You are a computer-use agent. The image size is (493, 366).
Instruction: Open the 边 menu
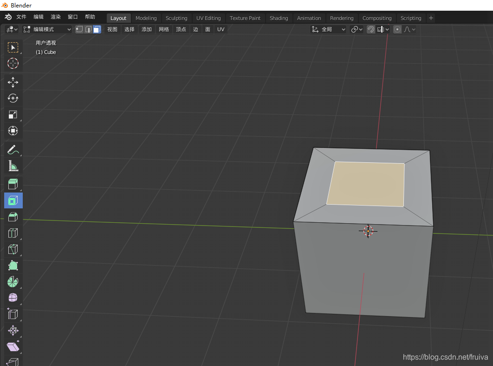click(195, 29)
